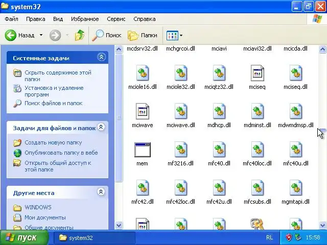
Task: Click Поиск файлов и папок link
Action: [53, 103]
